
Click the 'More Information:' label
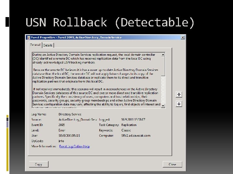44,146
